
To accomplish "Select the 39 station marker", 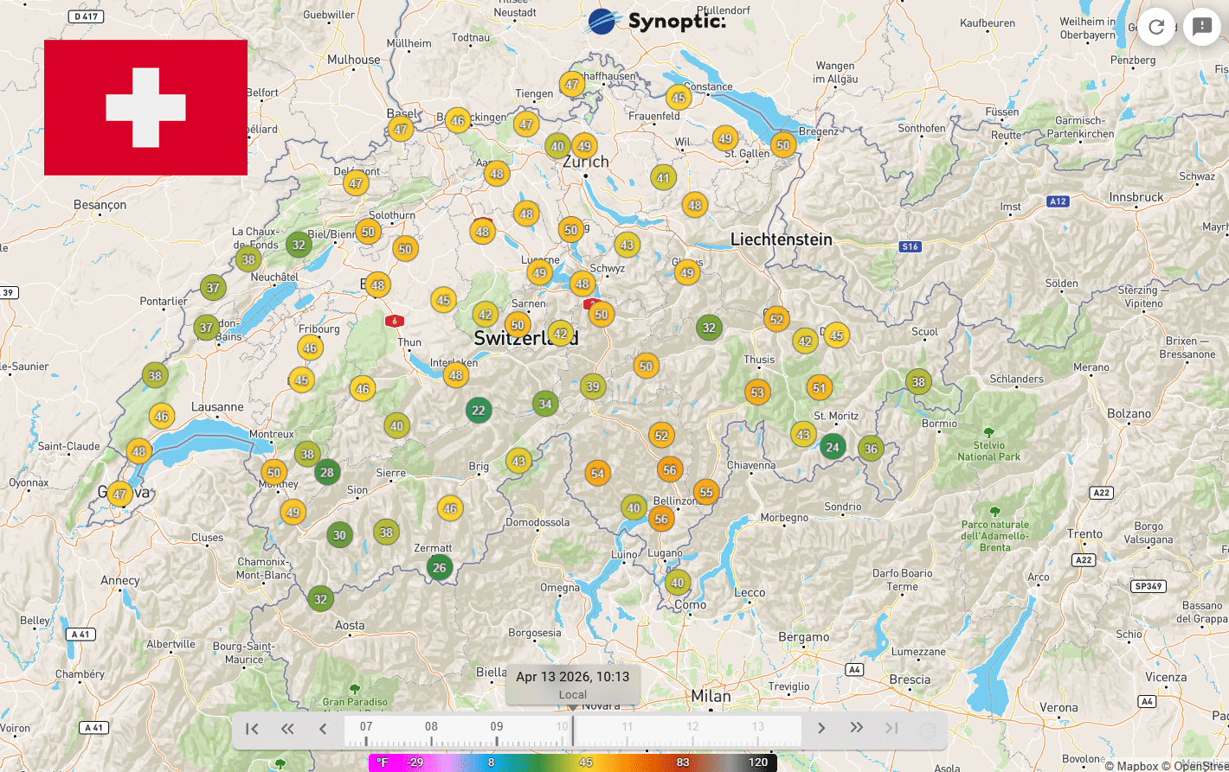I will point(593,386).
